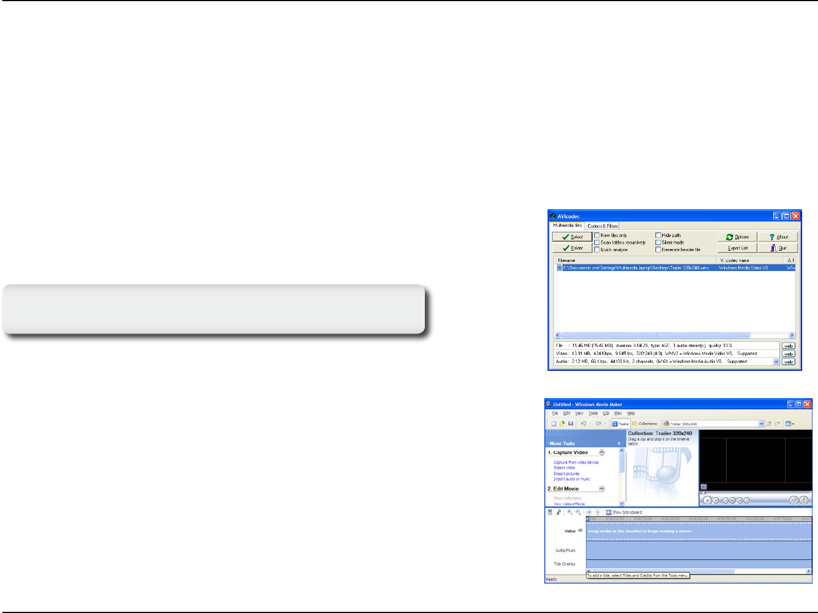Click the Next Frame button in preview monitor
The width and height of the screenshot is (818, 613).
(740, 500)
